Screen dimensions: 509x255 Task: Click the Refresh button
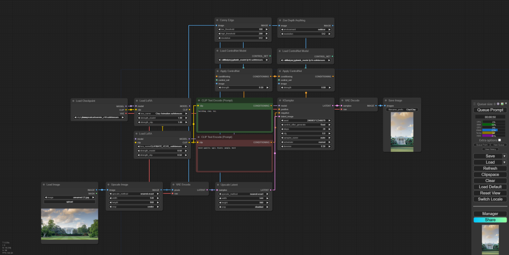[490, 169]
